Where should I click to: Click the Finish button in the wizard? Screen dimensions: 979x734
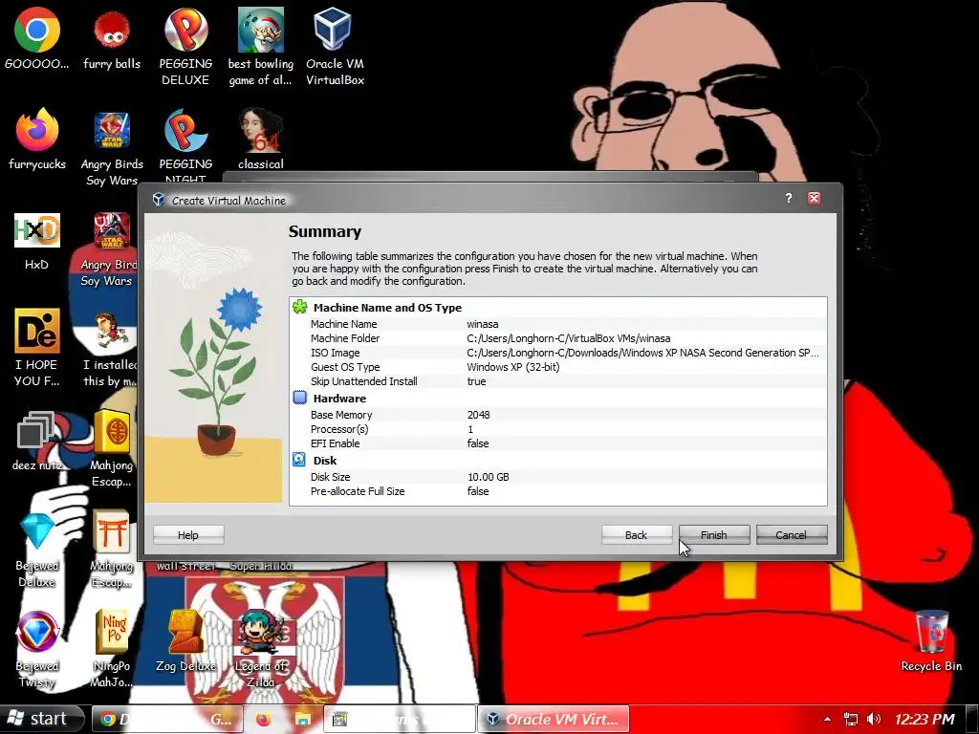point(713,535)
